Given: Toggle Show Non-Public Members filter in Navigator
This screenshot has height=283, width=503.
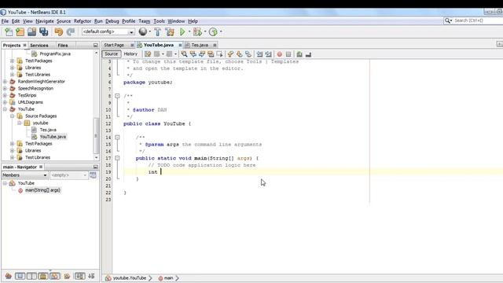Looking at the screenshot, I should pos(43,276).
